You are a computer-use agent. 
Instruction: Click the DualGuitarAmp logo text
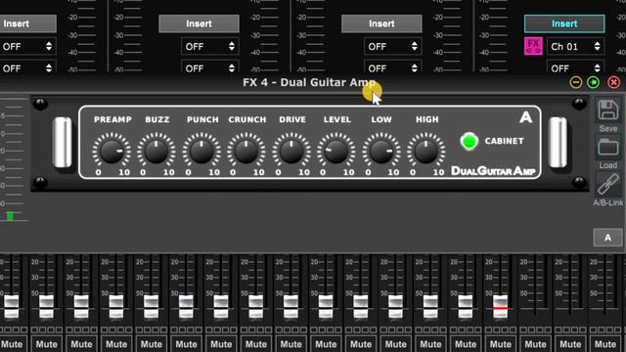pos(493,171)
